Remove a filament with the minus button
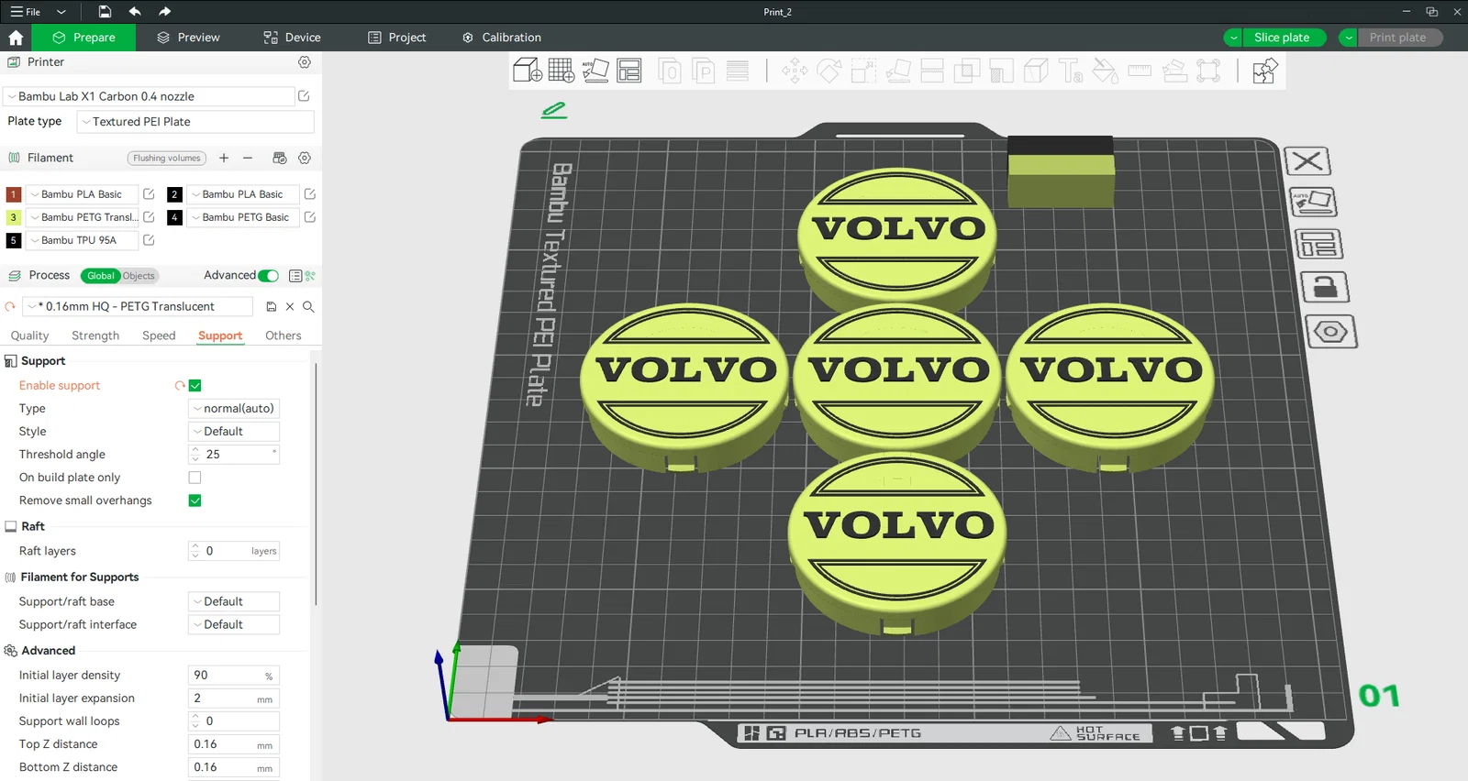 [x=248, y=159]
